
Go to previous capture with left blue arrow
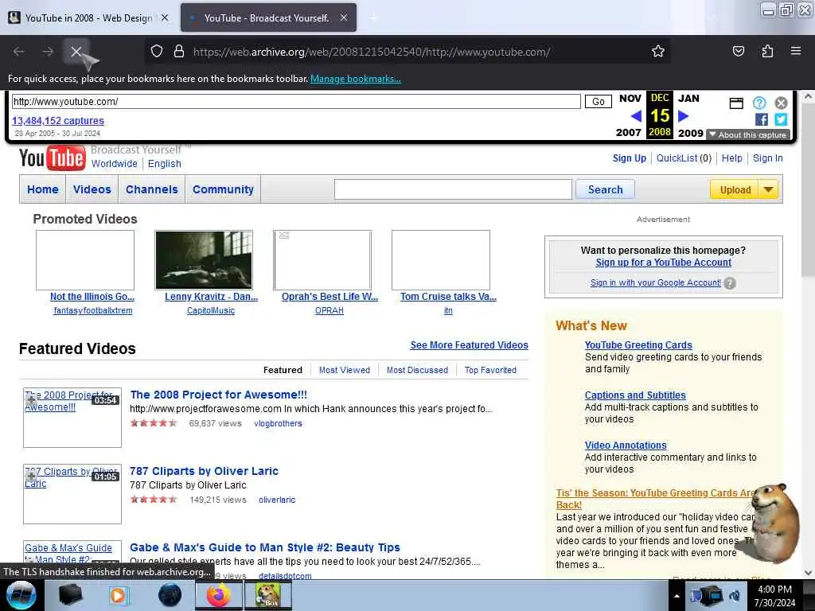point(636,116)
